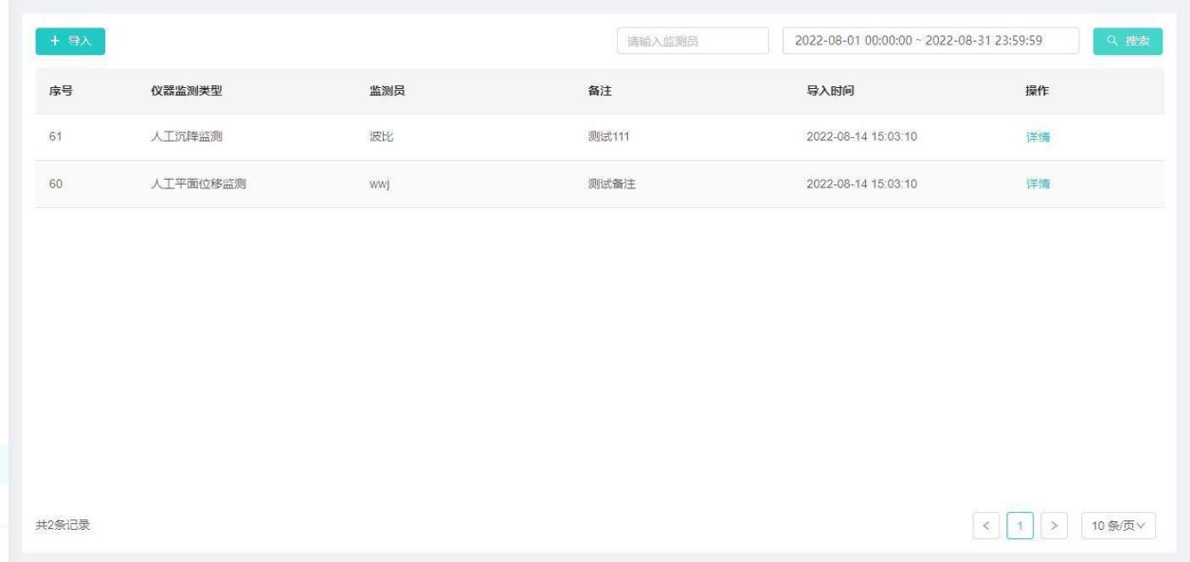Image resolution: width=1190 pixels, height=562 pixels.
Task: Click the 测试111 remark cell
Action: point(609,137)
